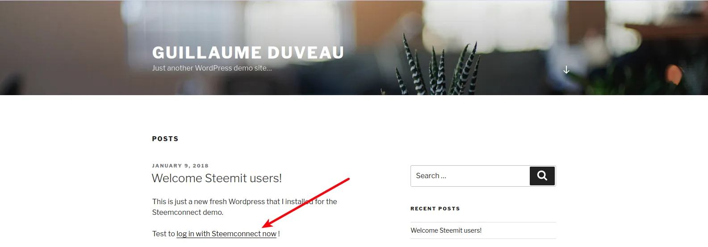Focus the Search input field
This screenshot has height=247, width=708.
tap(470, 176)
